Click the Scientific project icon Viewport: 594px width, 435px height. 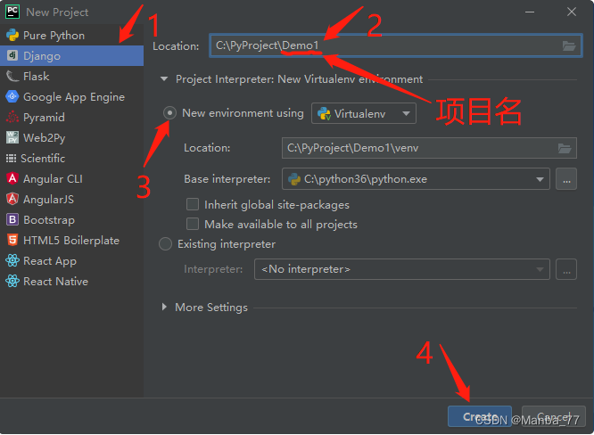tap(11, 159)
